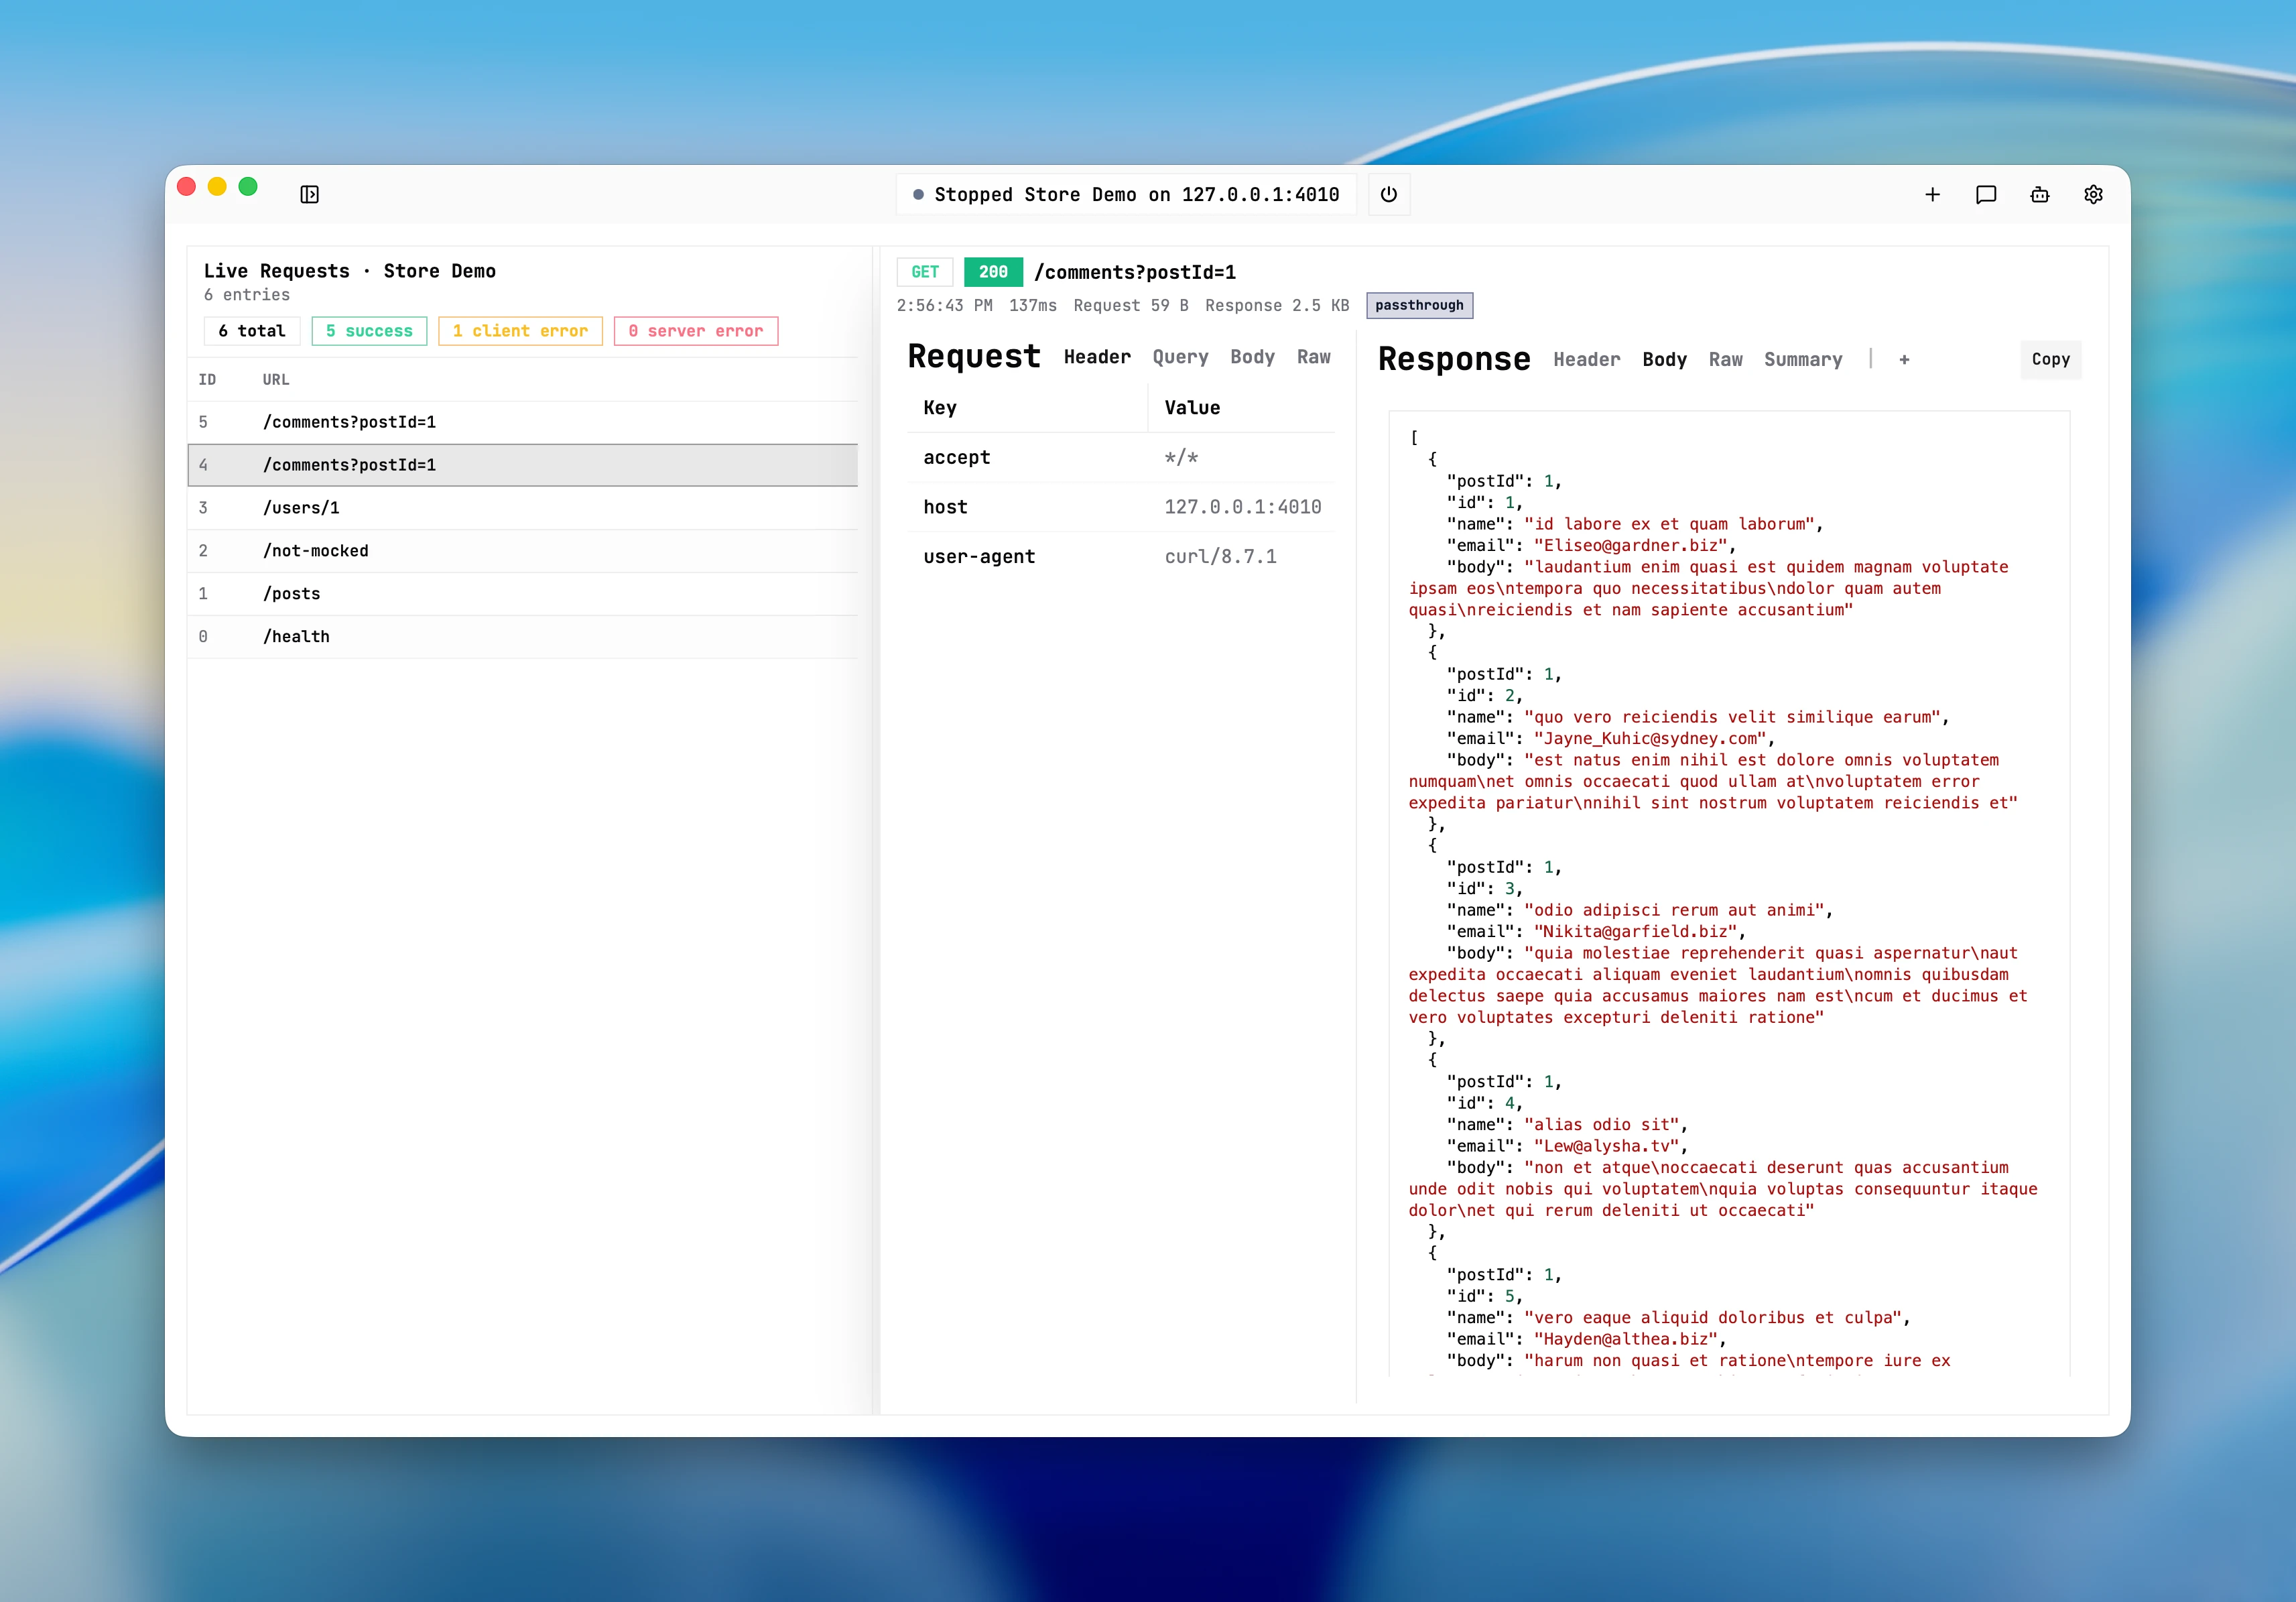Toggle the 1 client error filter
The image size is (2296, 1602).
point(520,331)
